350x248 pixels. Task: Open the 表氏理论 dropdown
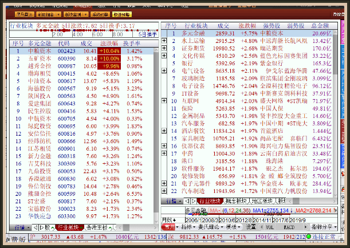coord(210,227)
